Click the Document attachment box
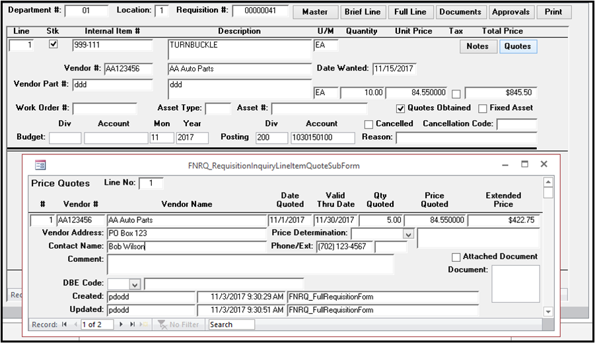595x343 pixels. pyautogui.click(x=515, y=284)
